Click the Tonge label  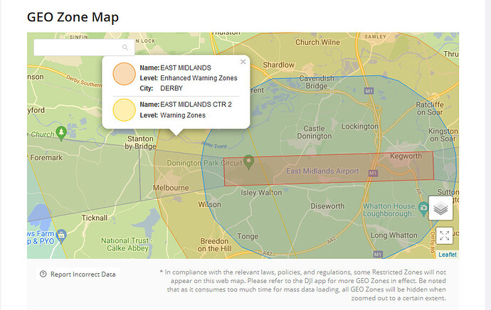248,237
